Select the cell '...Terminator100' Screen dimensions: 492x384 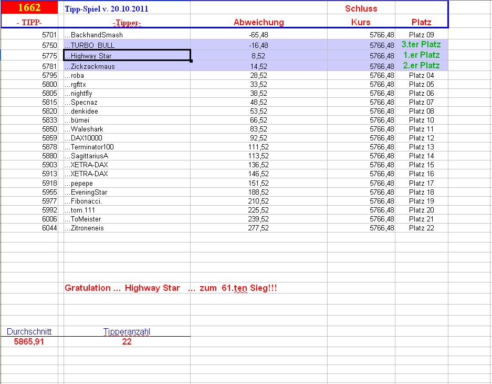point(127,147)
